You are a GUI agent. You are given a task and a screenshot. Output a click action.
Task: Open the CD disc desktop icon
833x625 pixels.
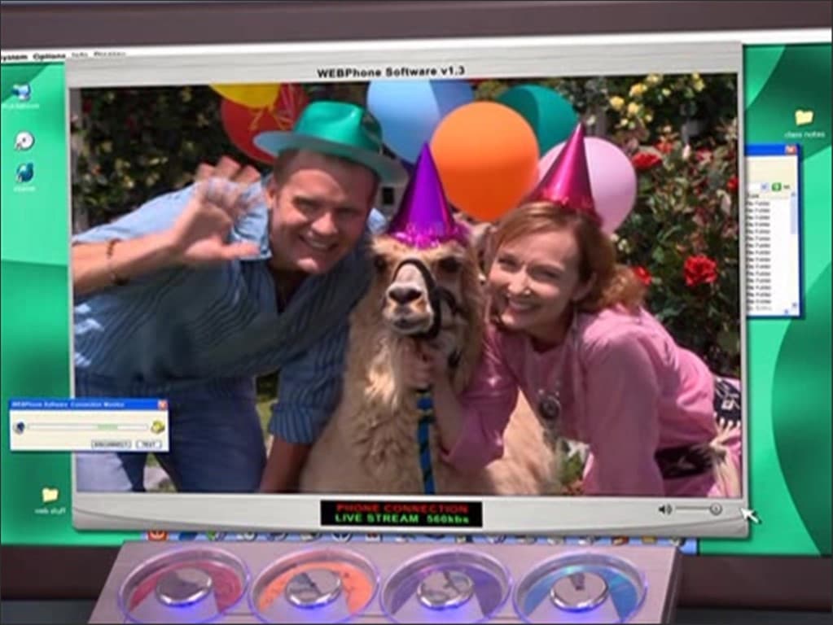click(x=24, y=141)
